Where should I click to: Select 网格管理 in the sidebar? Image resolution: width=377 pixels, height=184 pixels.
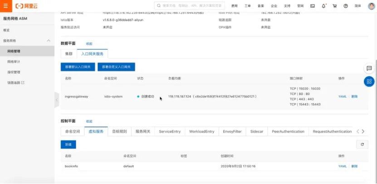click(x=27, y=51)
